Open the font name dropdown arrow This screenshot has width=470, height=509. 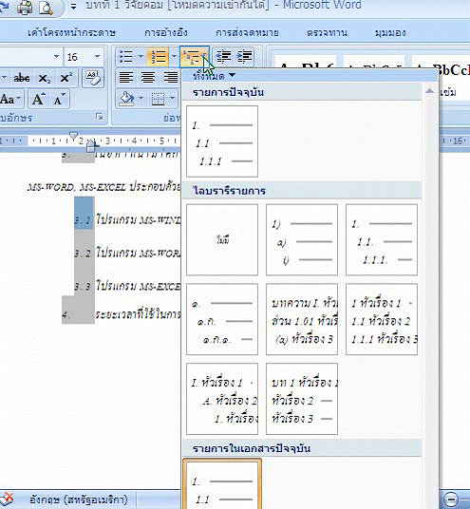point(56,57)
